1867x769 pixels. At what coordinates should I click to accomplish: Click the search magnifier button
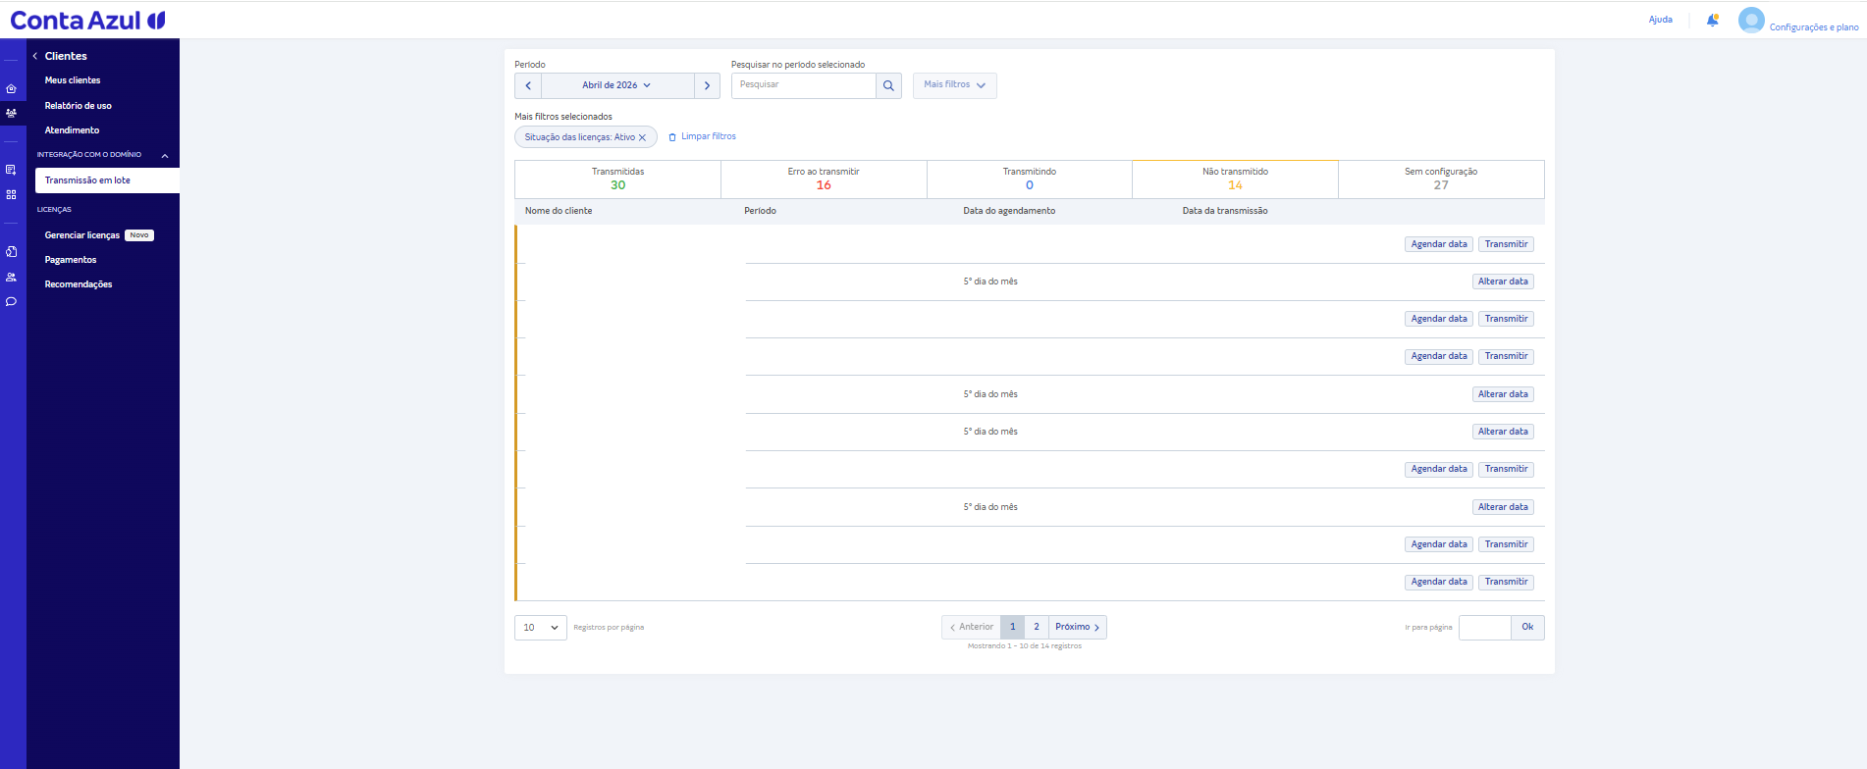pyautogui.click(x=888, y=85)
